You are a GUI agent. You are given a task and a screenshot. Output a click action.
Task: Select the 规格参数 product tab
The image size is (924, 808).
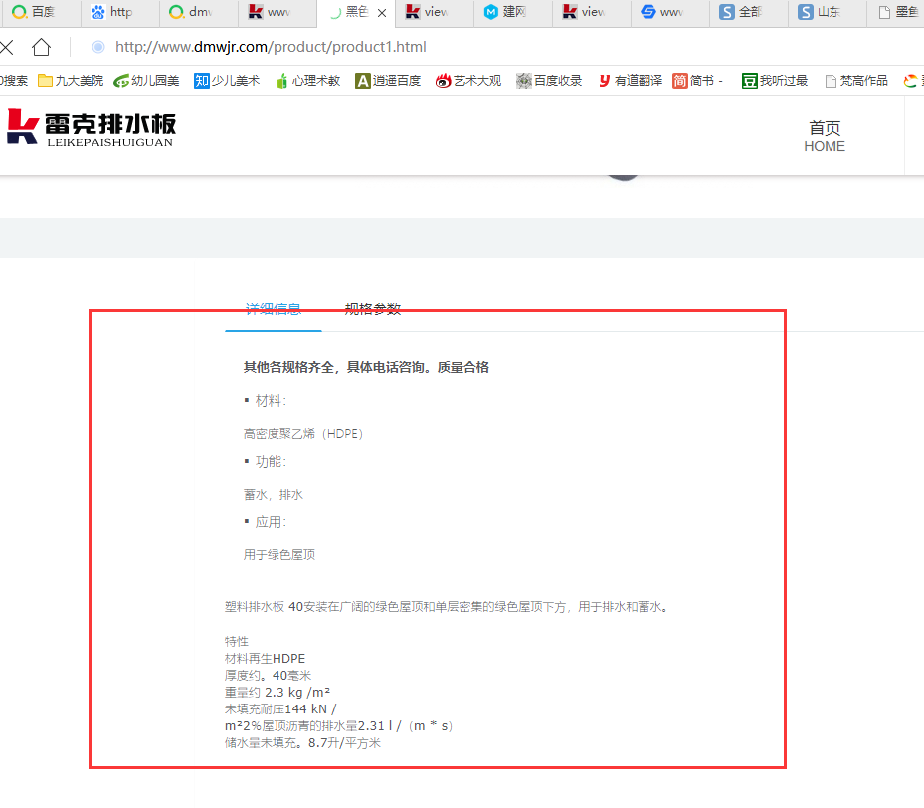[x=373, y=309]
